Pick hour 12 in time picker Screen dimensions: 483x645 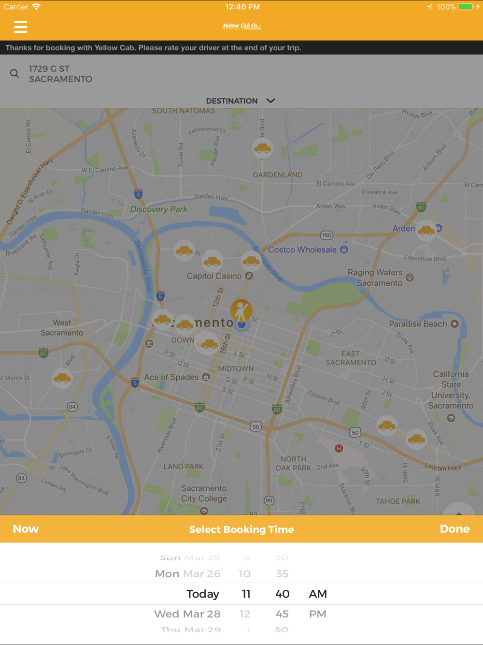pos(245,614)
